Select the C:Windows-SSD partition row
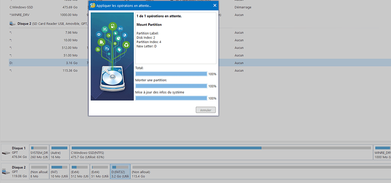 tap(44, 7)
